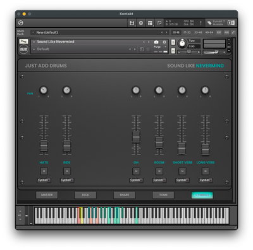Switch to the TOMS tab

click(x=163, y=195)
